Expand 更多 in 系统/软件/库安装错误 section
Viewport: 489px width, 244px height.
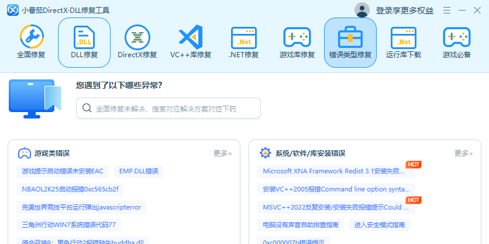pyautogui.click(x=464, y=153)
